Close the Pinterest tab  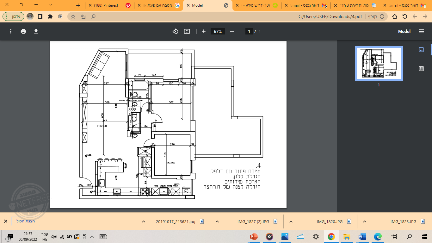click(x=90, y=5)
